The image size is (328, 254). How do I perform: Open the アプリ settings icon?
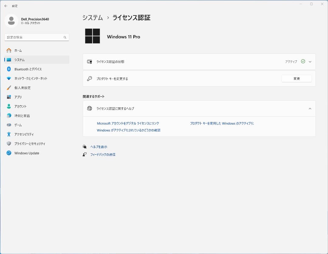(x=9, y=97)
